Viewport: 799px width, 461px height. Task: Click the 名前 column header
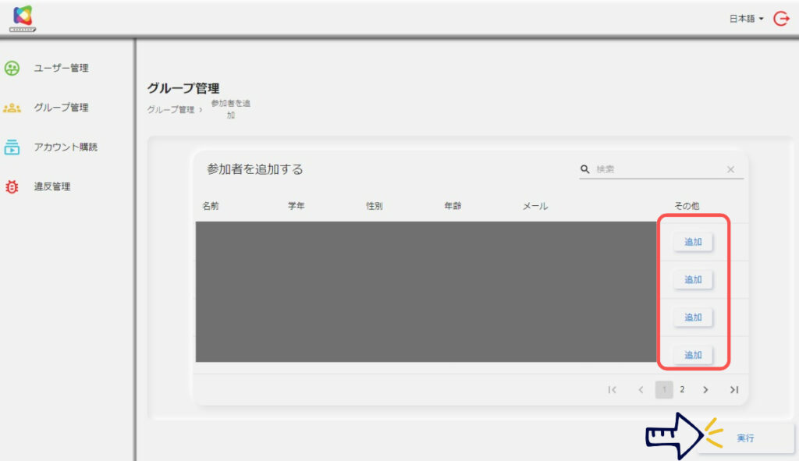coord(211,206)
